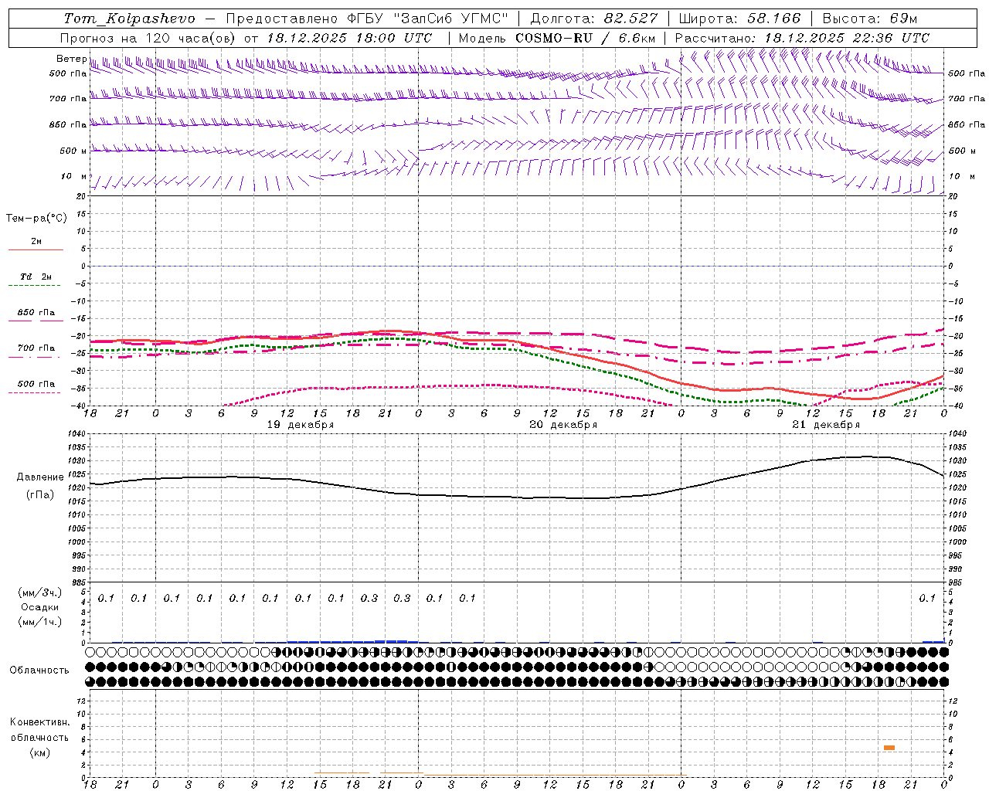Click the (мм/3ч.) precipitation unit label
989x791 pixels.
point(39,593)
